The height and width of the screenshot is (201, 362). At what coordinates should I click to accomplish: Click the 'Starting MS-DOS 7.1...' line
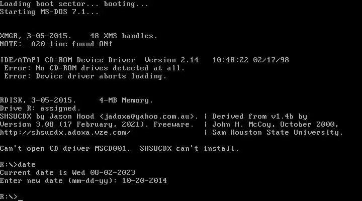click(x=49, y=12)
